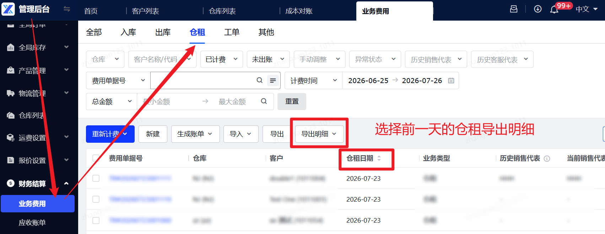The image size is (605, 234).
Task: Open the calendar icon for date range
Action: pos(451,81)
